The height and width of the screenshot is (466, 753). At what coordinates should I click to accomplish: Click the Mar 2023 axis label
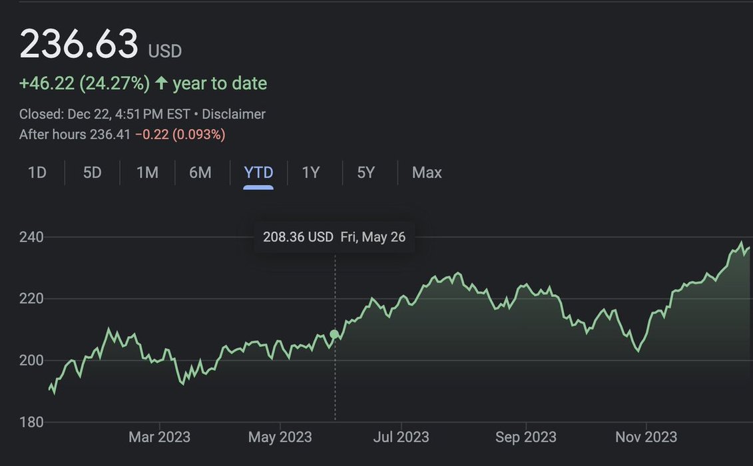159,437
